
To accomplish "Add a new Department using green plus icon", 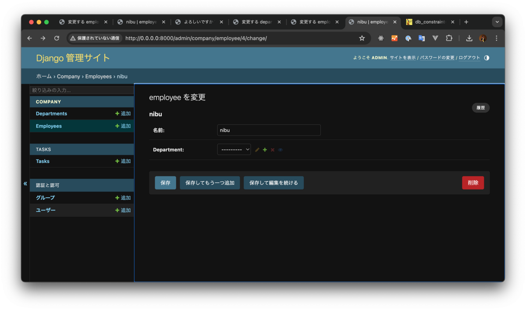I will pyautogui.click(x=265, y=150).
